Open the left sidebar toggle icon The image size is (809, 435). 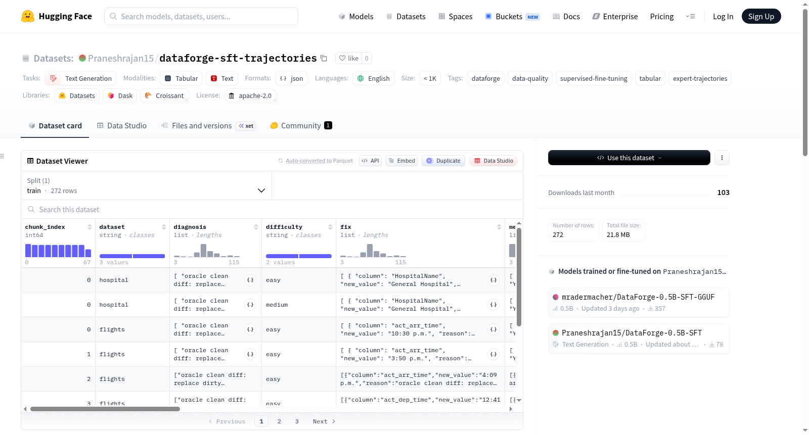point(2,156)
